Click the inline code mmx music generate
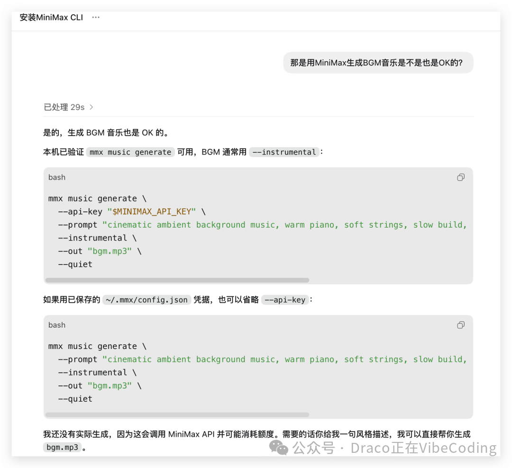Image resolution: width=512 pixels, height=468 pixels. click(x=130, y=152)
